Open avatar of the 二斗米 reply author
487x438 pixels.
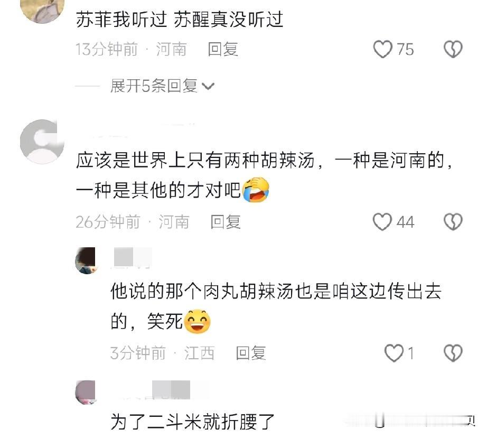point(86,393)
